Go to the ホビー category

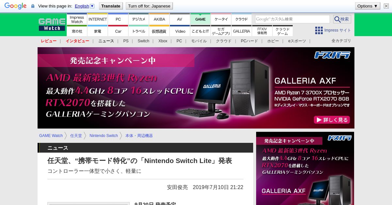tap(273, 41)
